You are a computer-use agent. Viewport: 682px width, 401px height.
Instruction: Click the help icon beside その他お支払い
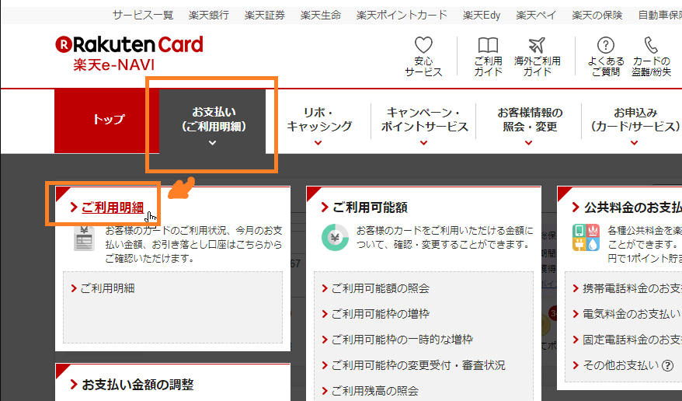667,366
